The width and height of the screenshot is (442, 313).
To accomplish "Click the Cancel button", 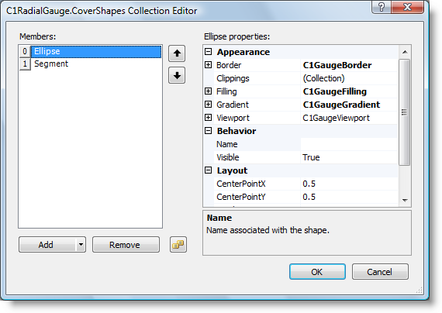I will [x=380, y=272].
